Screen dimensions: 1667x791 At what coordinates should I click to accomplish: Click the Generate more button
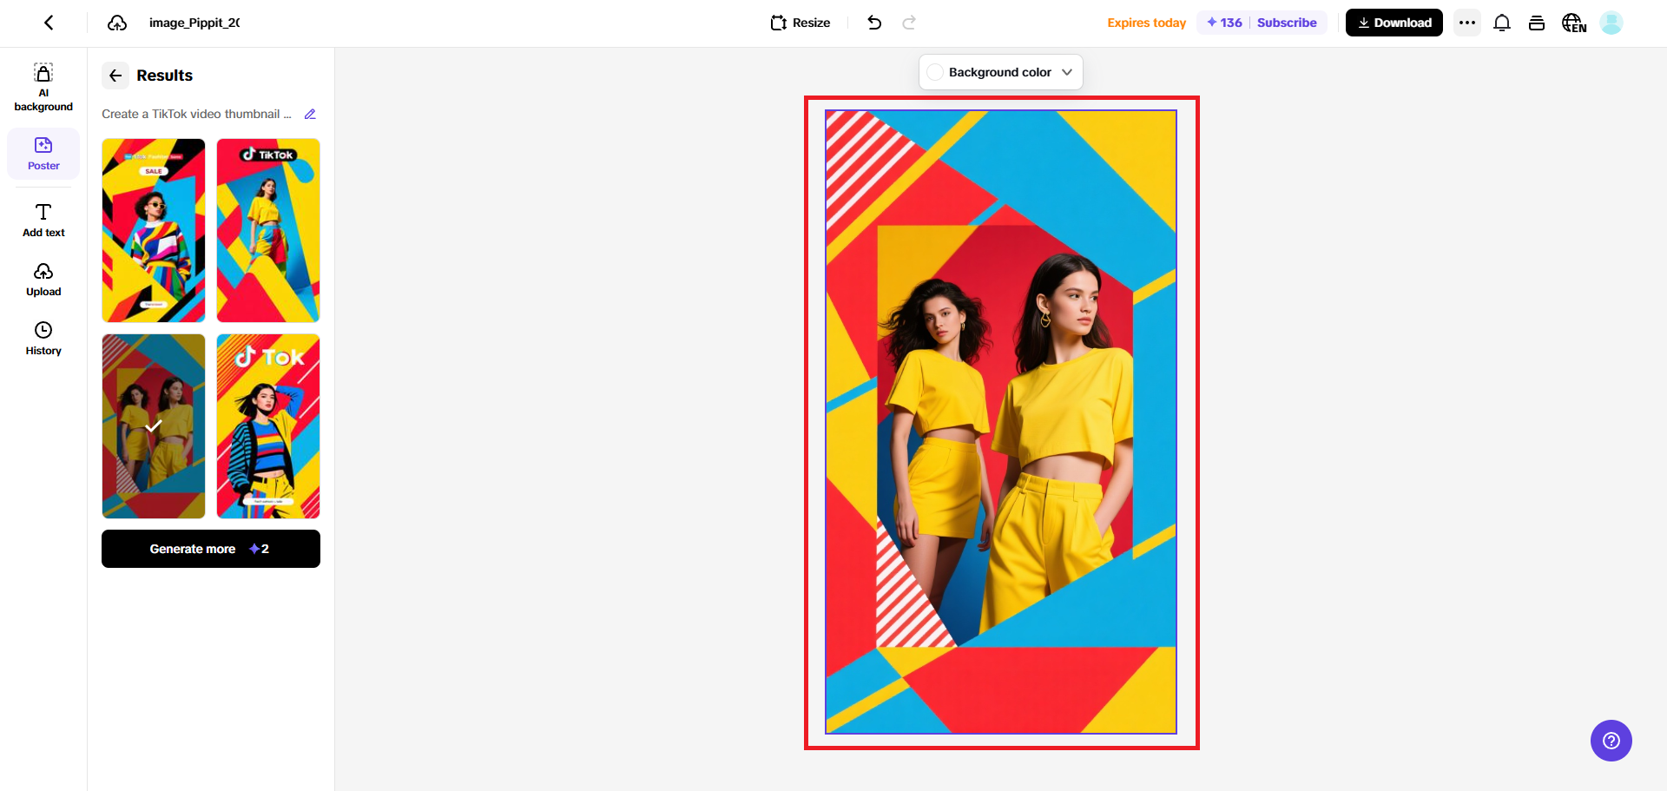[x=210, y=548]
